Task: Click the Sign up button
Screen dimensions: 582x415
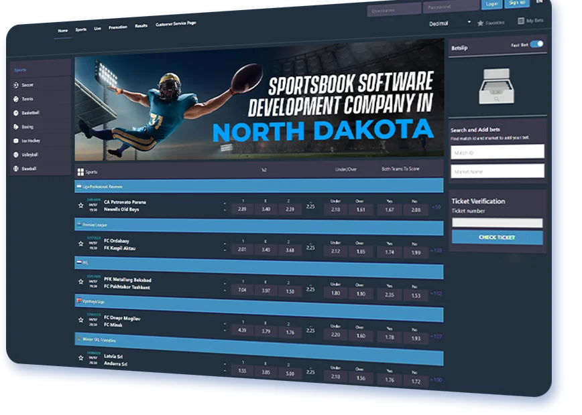Action: (517, 3)
